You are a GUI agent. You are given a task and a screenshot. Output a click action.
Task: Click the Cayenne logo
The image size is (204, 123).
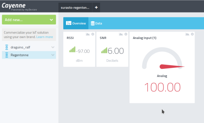[14, 5]
